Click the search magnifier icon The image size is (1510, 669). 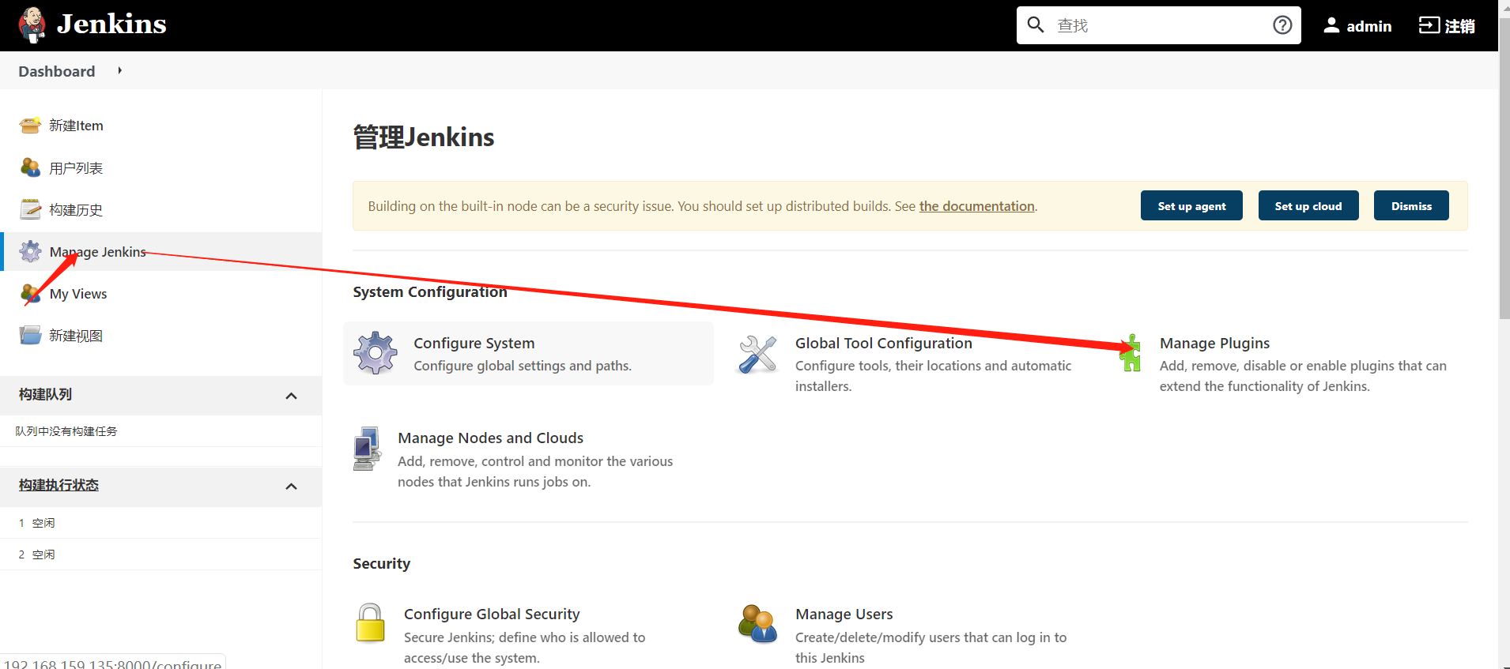tap(1036, 25)
